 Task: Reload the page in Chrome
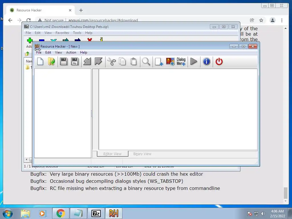[29, 20]
